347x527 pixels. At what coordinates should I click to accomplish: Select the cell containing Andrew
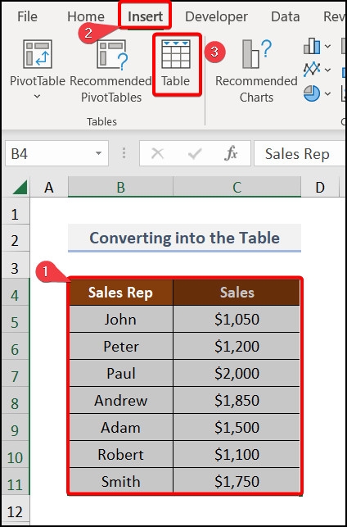pos(121,400)
